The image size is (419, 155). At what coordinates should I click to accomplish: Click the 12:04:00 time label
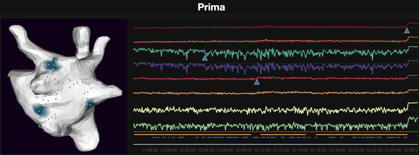coord(206,150)
